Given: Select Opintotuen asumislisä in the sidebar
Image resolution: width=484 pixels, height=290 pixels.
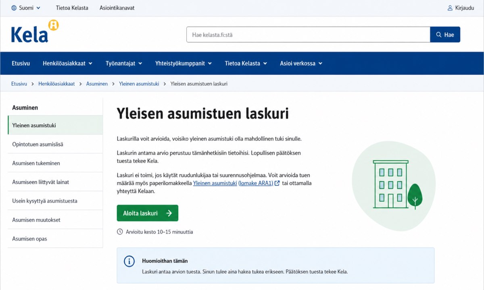Looking at the screenshot, I should [x=55, y=144].
